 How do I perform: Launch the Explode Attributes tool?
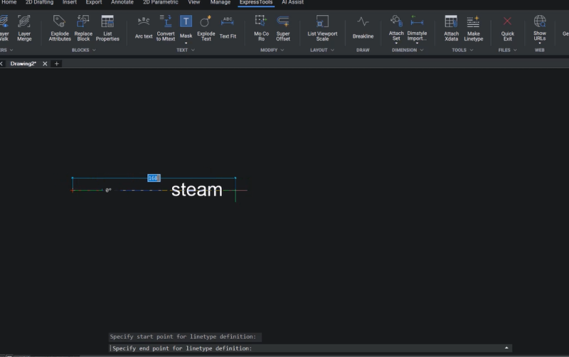pyautogui.click(x=60, y=28)
